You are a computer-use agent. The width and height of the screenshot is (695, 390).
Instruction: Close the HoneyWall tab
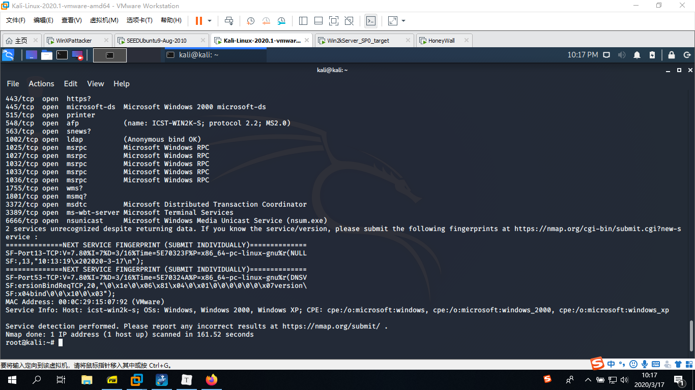tap(467, 41)
